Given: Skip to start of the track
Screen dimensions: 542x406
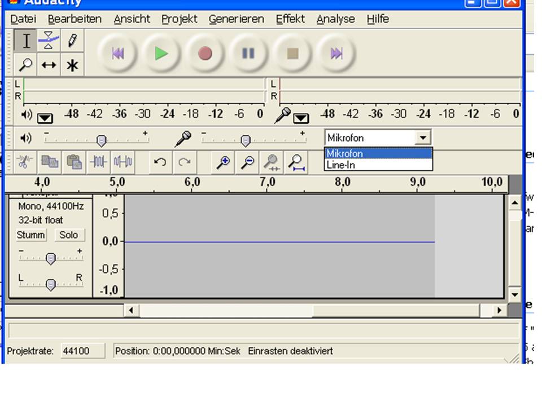Looking at the screenshot, I should pyautogui.click(x=118, y=54).
